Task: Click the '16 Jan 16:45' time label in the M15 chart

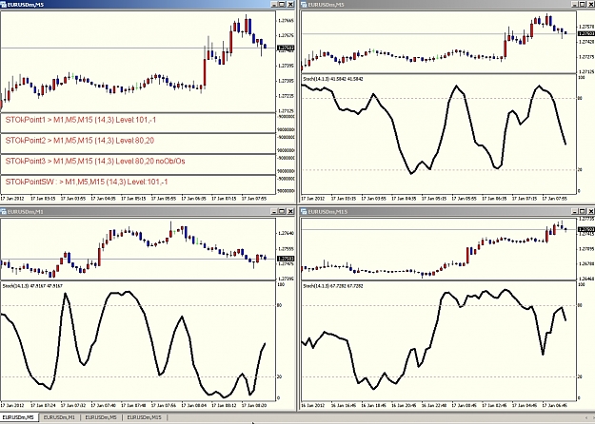Action: [343, 405]
